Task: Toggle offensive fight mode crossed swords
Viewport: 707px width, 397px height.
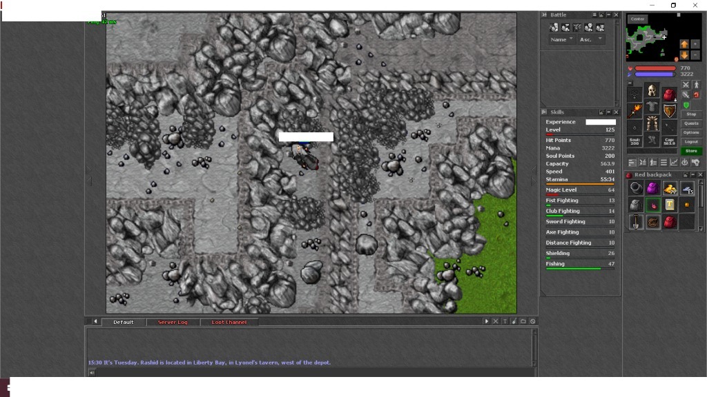Action: [x=686, y=85]
